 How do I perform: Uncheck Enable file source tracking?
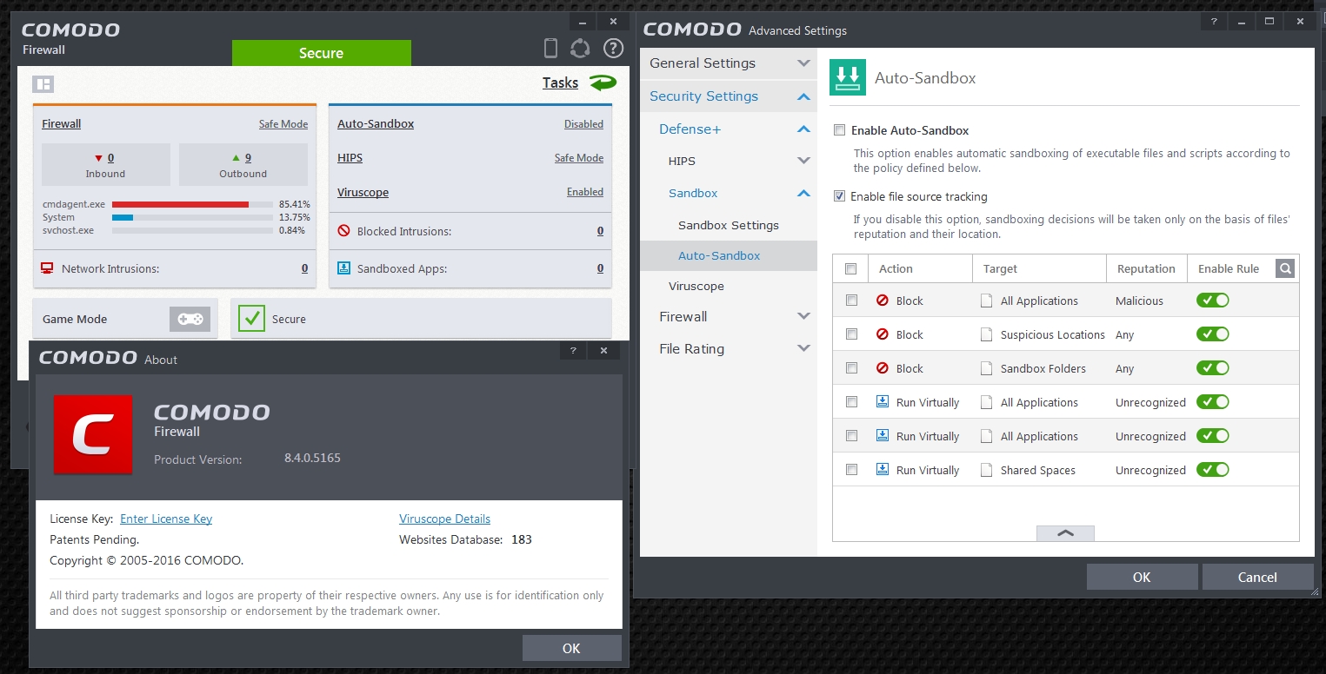point(839,196)
